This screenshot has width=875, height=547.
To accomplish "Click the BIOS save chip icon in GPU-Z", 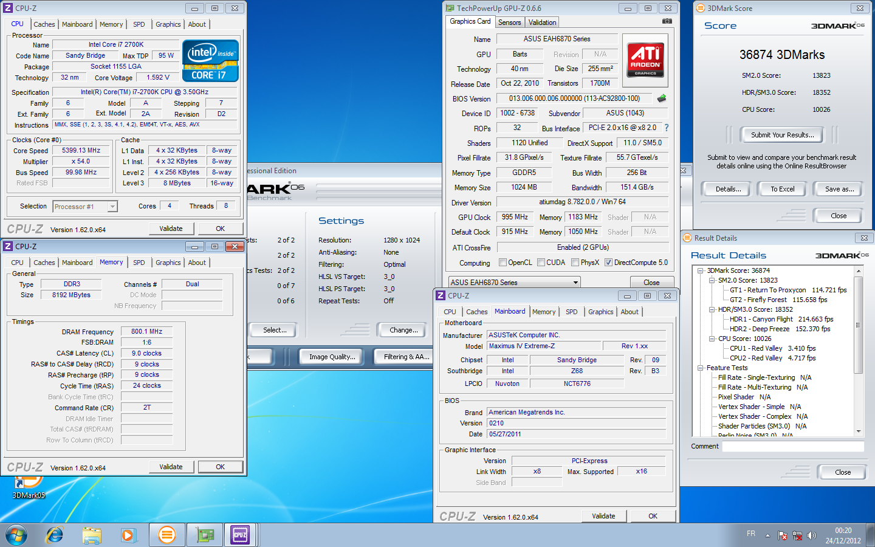I will tap(662, 98).
